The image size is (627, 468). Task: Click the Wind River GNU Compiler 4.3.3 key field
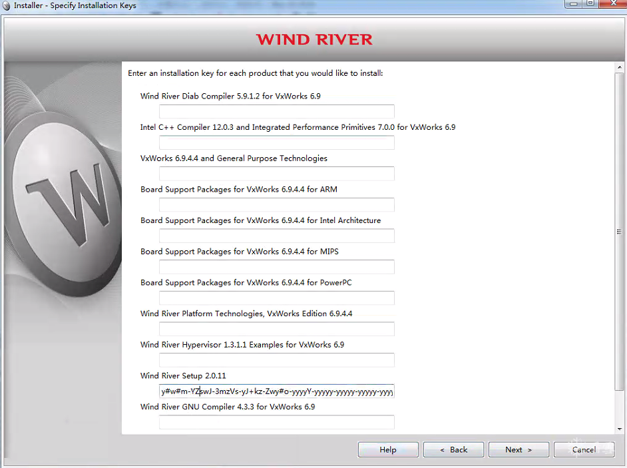pos(277,422)
